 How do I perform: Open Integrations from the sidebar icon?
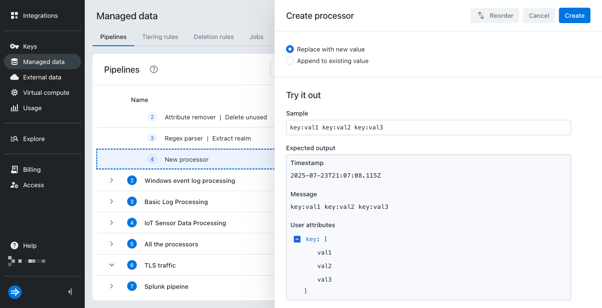click(14, 15)
